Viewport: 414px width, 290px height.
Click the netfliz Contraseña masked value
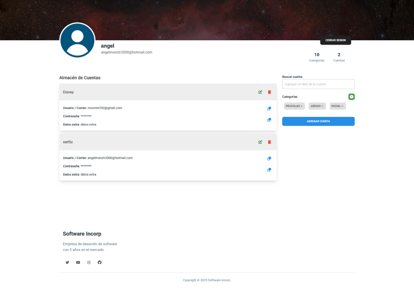pos(86,166)
